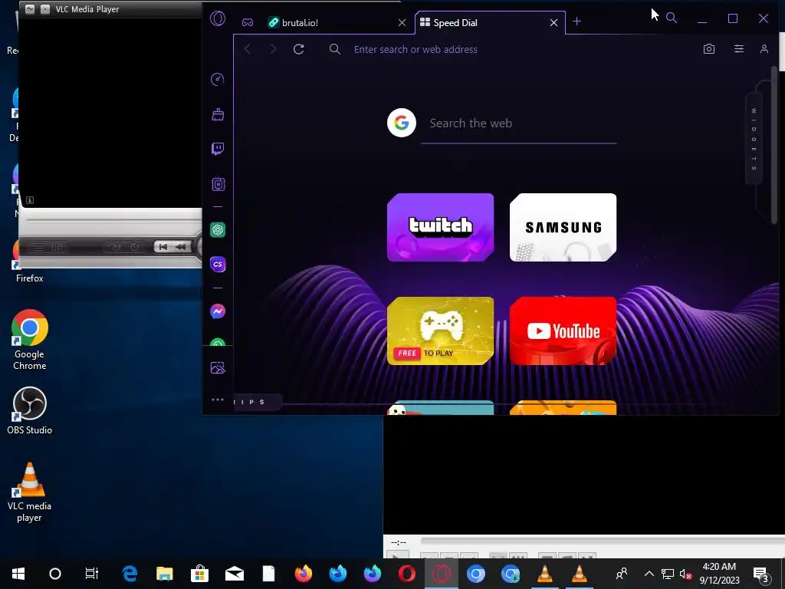Expand the Tips panel at bottom
785x589 pixels.
pos(256,402)
